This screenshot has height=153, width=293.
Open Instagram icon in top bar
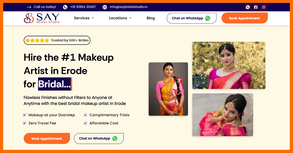coord(264,7)
